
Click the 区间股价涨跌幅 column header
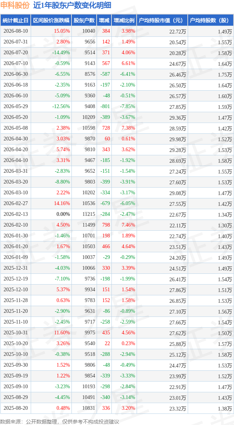(x=51, y=20)
